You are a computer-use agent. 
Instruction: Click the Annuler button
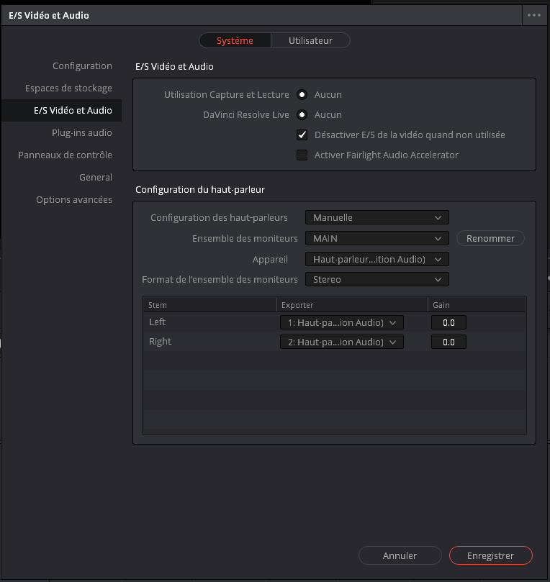400,555
